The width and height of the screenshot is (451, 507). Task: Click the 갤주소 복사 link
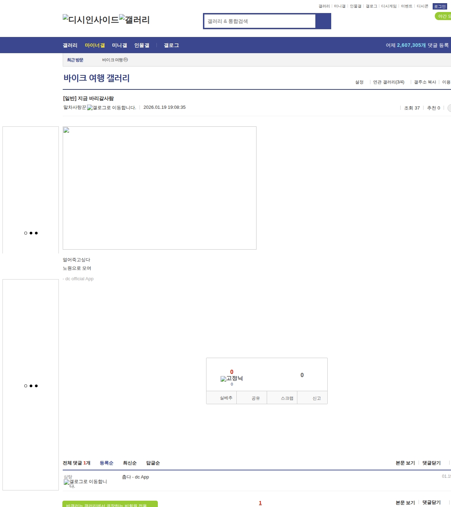tap(425, 82)
